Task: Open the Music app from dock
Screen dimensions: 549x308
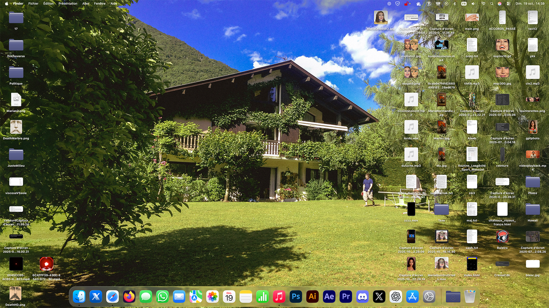Action: pyautogui.click(x=279, y=296)
